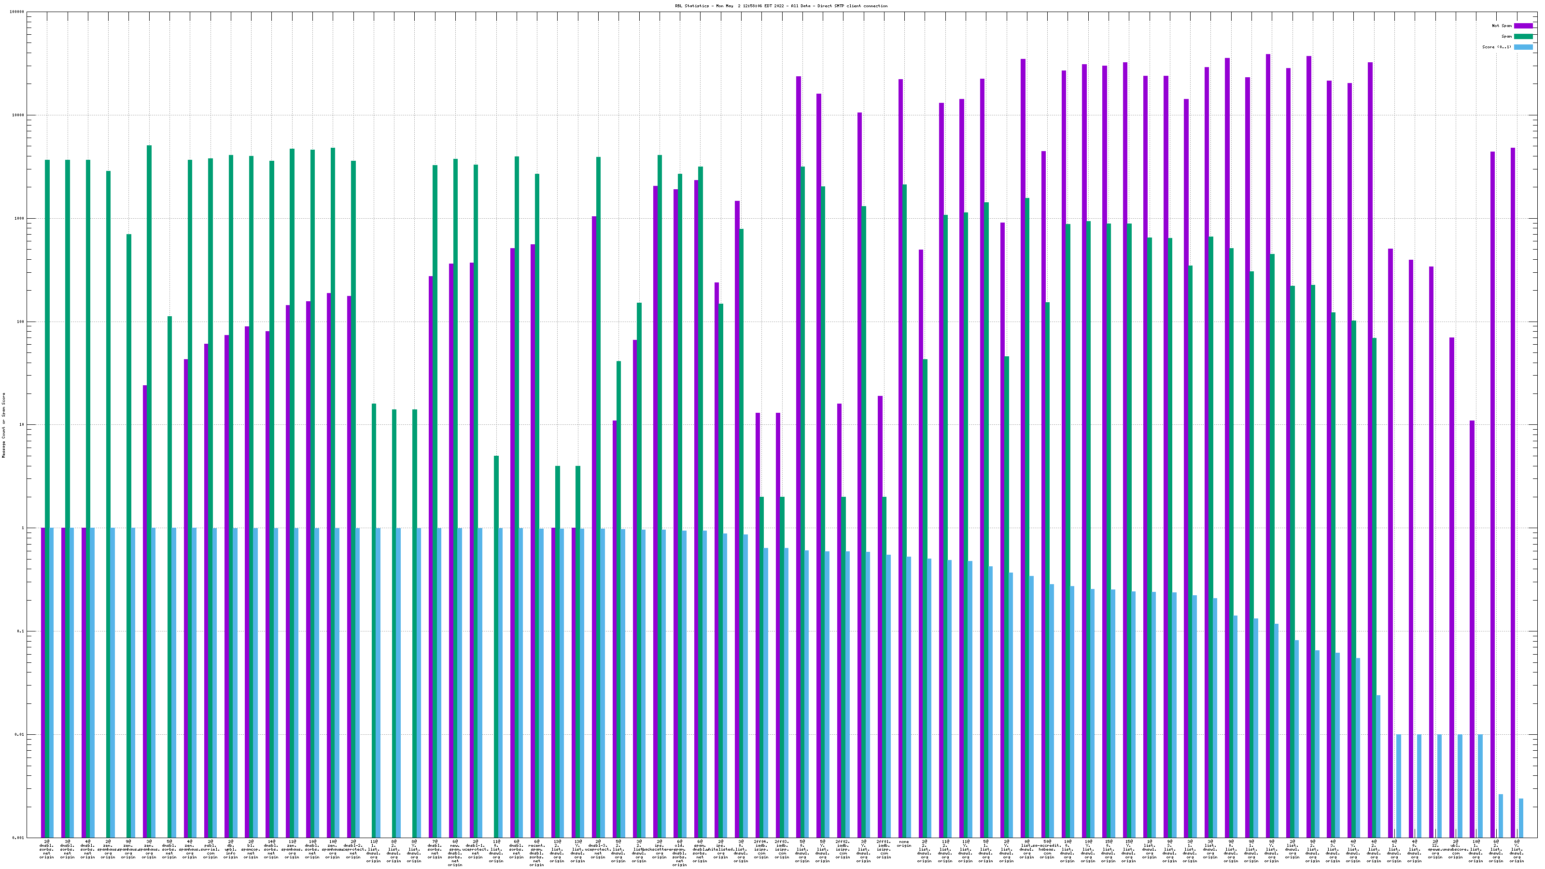Click the db.wpbl.info x-axis label
The height and width of the screenshot is (869, 1545).
coord(230,849)
